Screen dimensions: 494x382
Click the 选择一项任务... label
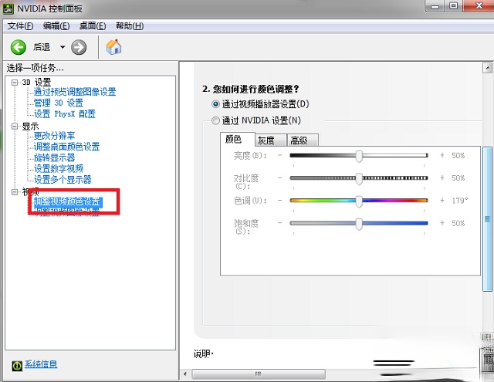pos(36,68)
